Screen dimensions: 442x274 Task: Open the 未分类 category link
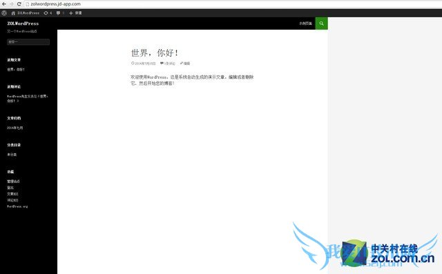(12, 155)
